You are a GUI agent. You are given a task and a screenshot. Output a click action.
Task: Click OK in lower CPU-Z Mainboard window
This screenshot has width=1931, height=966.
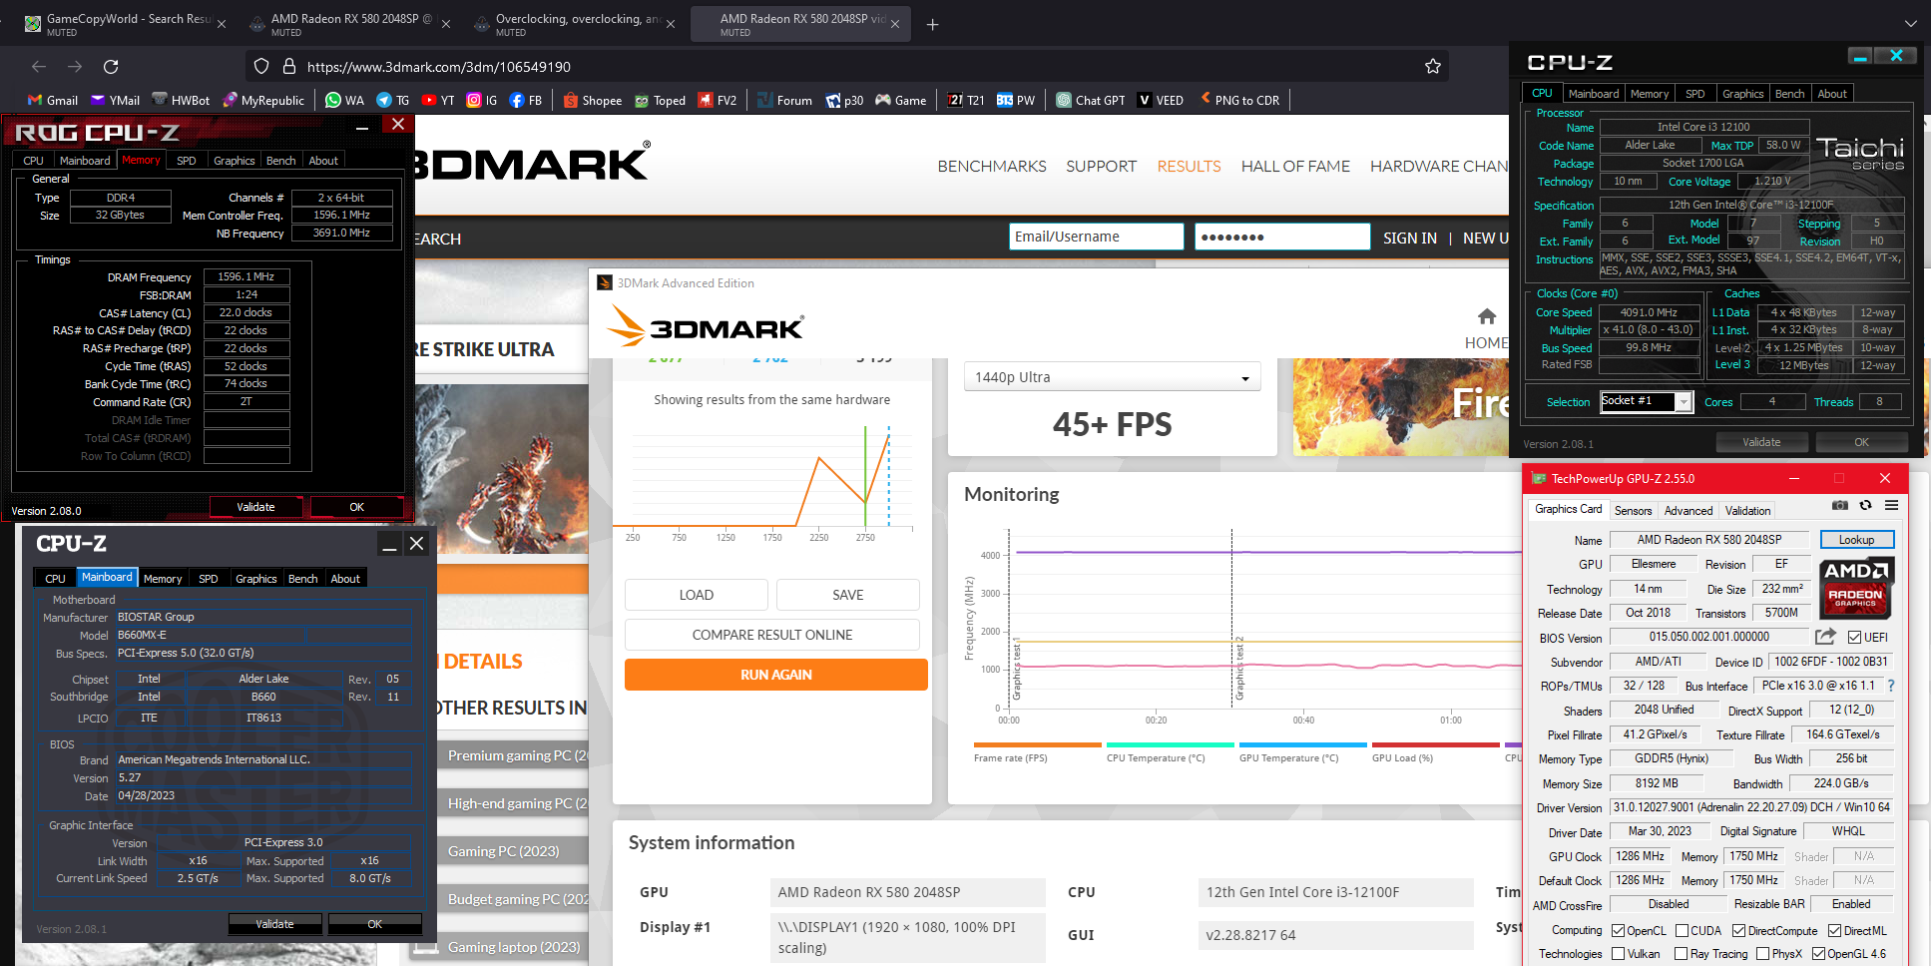(375, 924)
